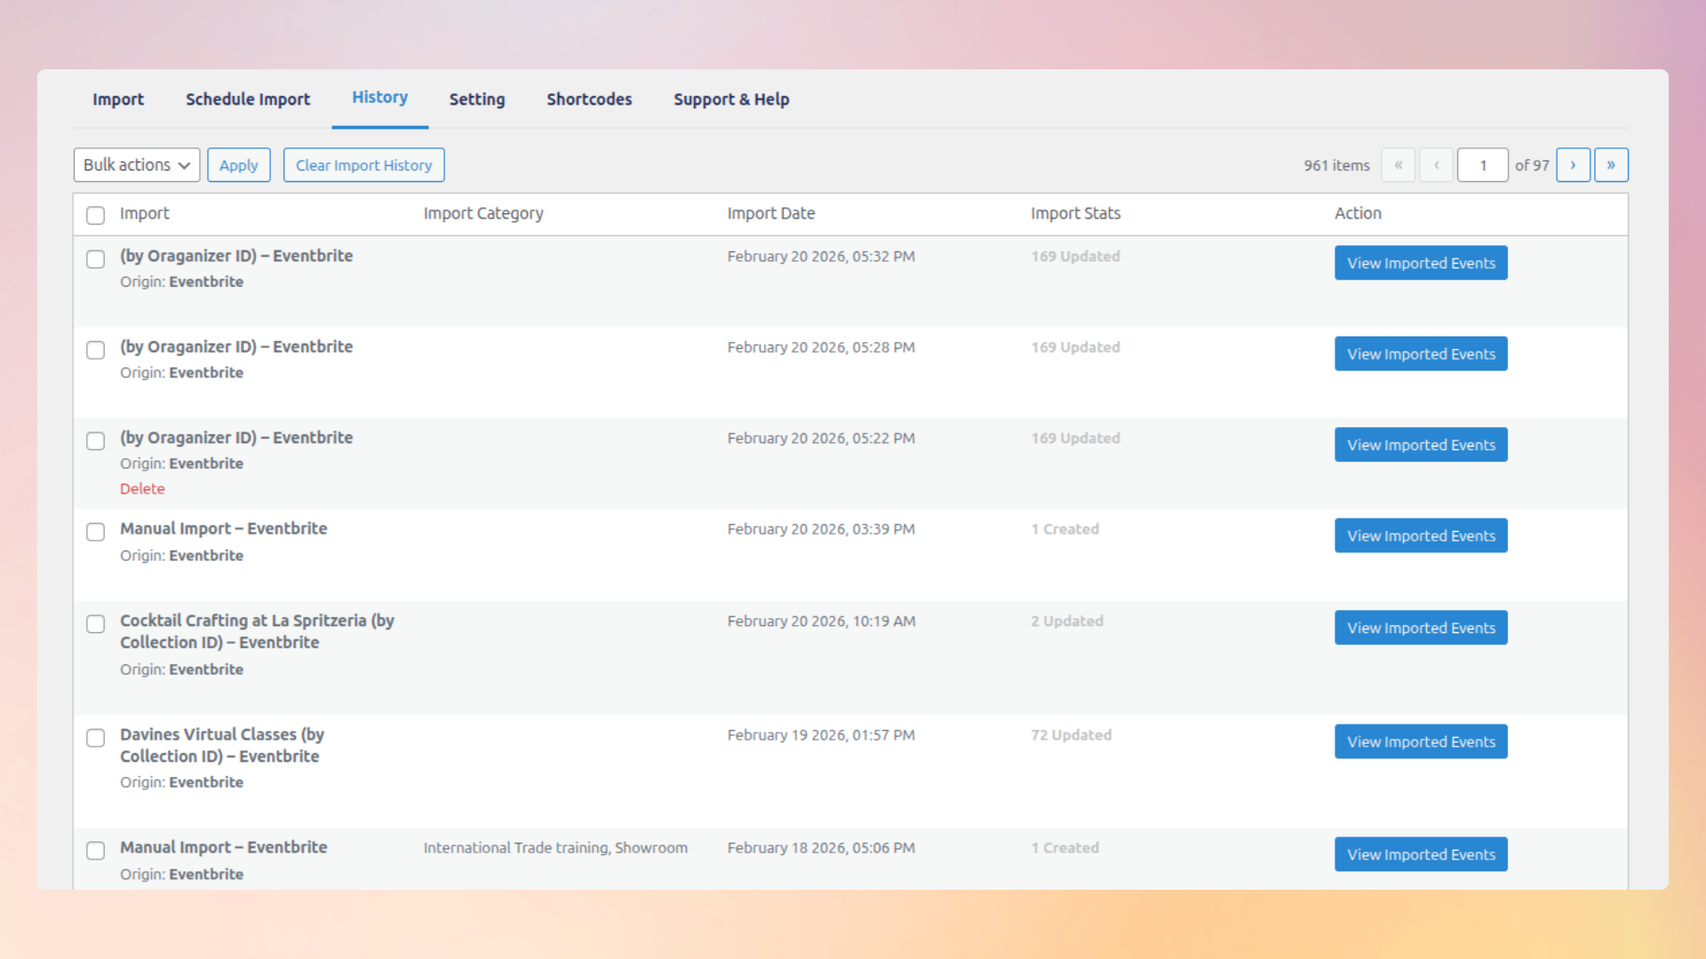Jump back to the first page
This screenshot has width=1706, height=959.
1398,164
